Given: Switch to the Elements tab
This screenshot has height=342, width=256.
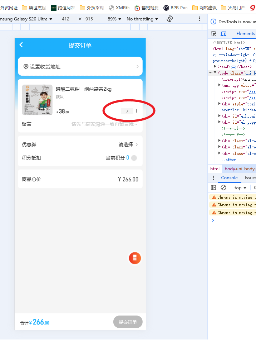Looking at the screenshot, I should click(x=245, y=34).
